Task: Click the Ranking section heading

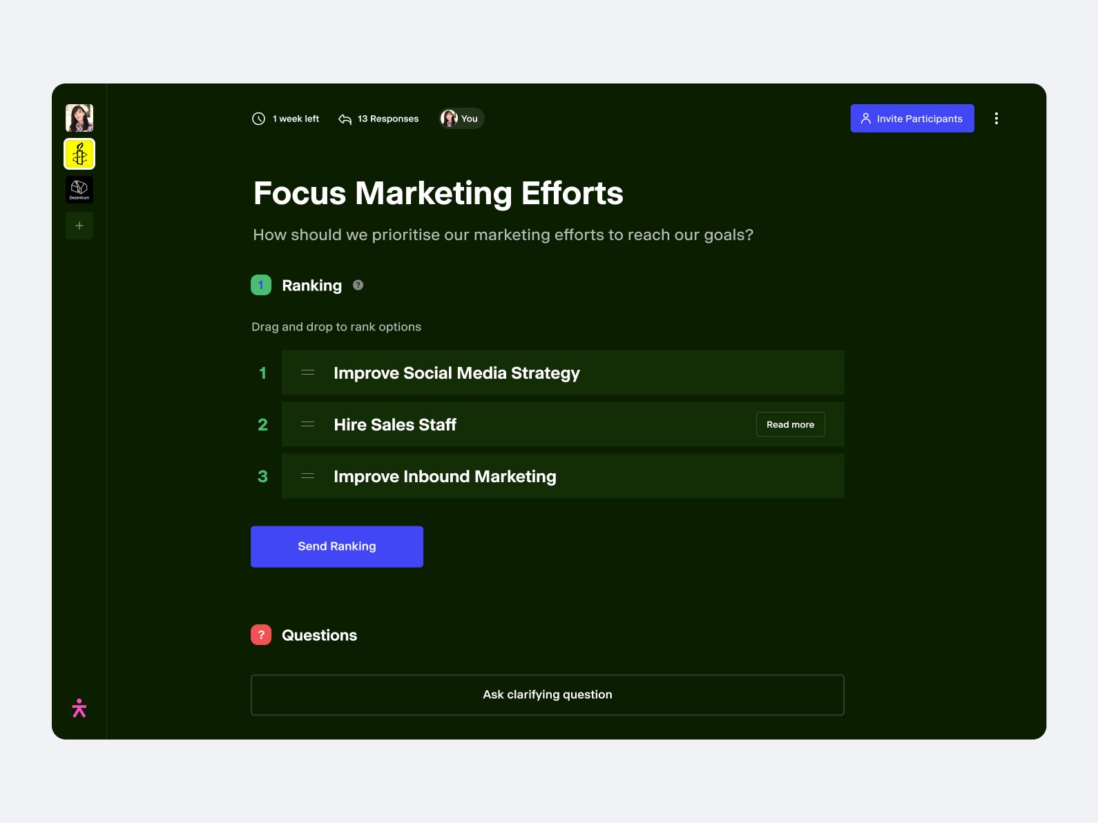Action: tap(312, 286)
